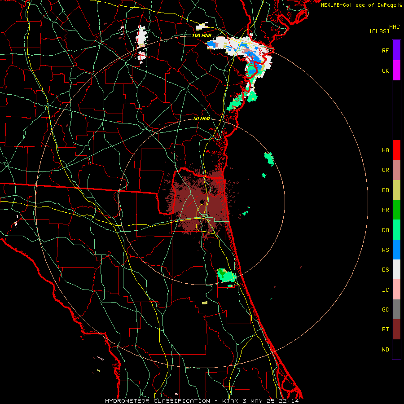This screenshot has height=404, width=404.
Task: Click the HA red legend swatch
Action: [396, 150]
